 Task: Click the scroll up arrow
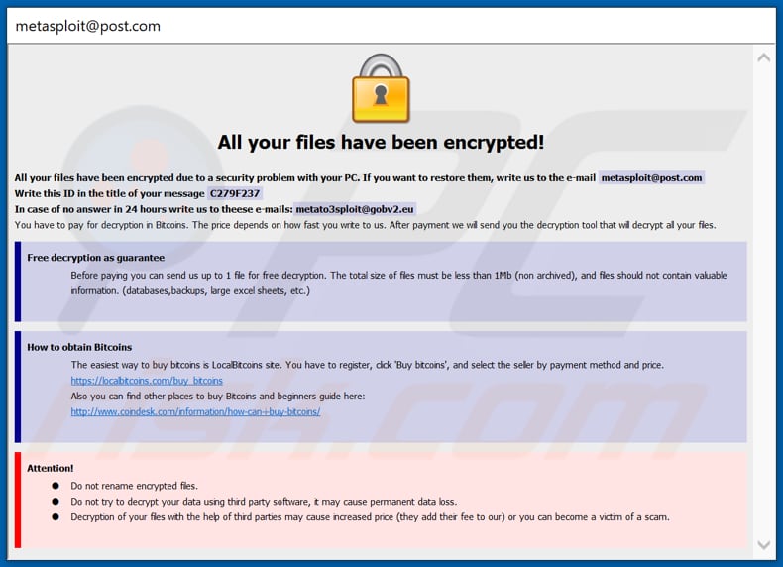pyautogui.click(x=763, y=58)
